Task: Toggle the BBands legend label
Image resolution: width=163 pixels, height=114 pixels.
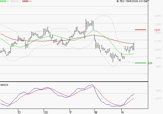Action: 15,2
